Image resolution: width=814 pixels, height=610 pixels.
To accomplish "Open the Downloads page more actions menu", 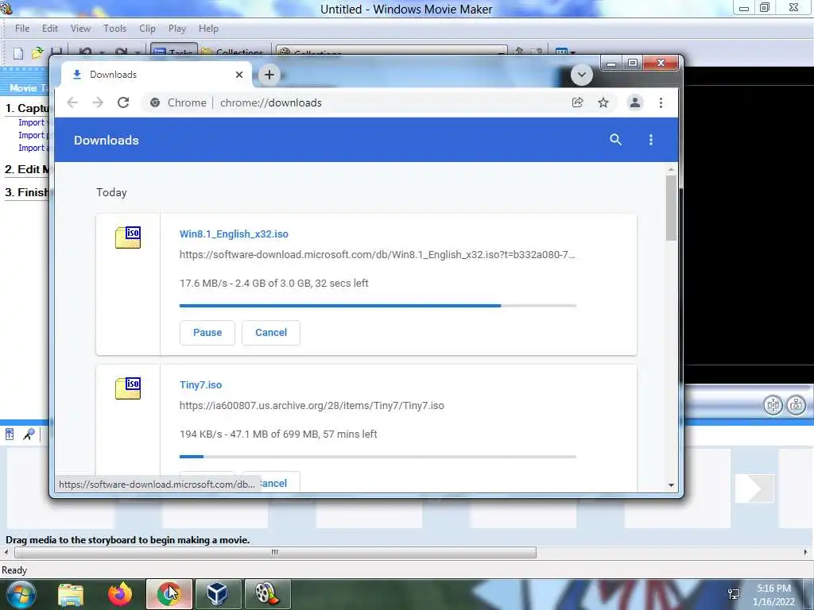I will (x=650, y=140).
